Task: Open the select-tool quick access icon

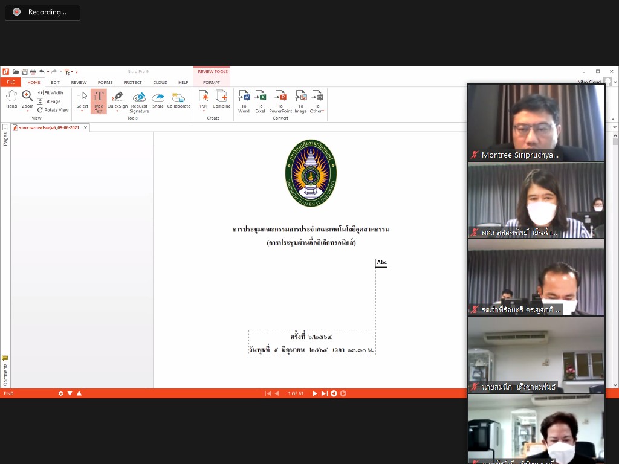Action: pyautogui.click(x=67, y=72)
